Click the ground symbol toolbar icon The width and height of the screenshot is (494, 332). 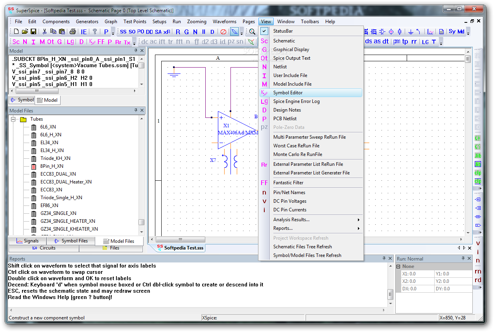pyautogui.click(x=411, y=32)
